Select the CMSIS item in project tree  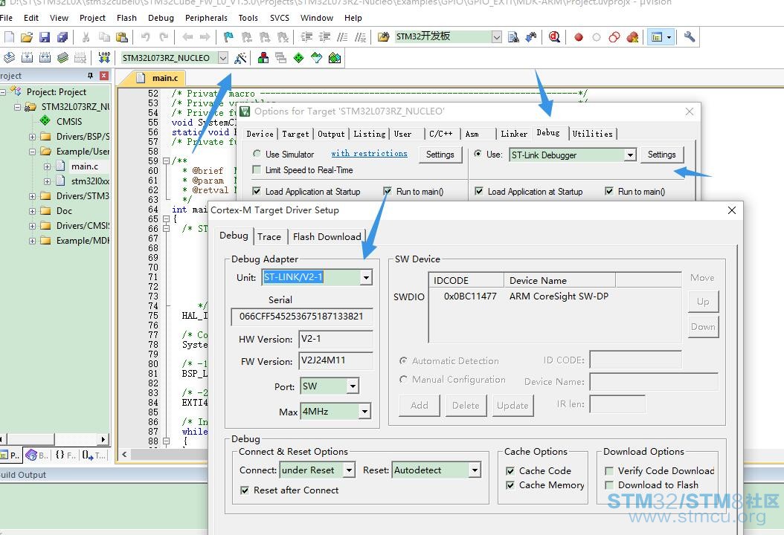tap(69, 121)
